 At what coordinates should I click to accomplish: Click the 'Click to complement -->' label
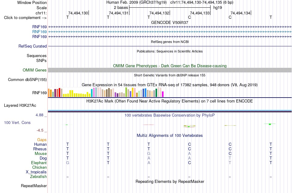25,18
